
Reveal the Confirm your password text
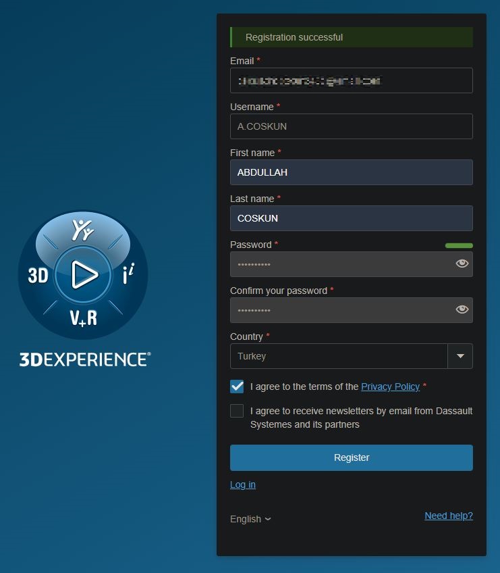(x=462, y=309)
